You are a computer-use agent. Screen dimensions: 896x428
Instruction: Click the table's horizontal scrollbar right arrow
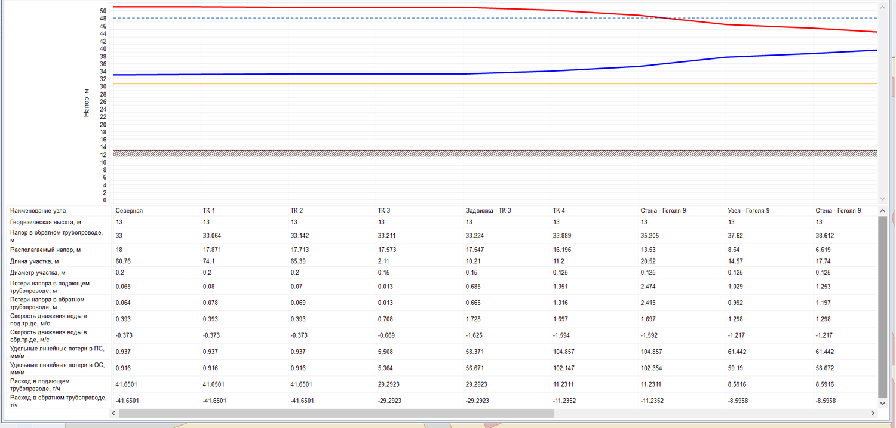click(x=873, y=413)
